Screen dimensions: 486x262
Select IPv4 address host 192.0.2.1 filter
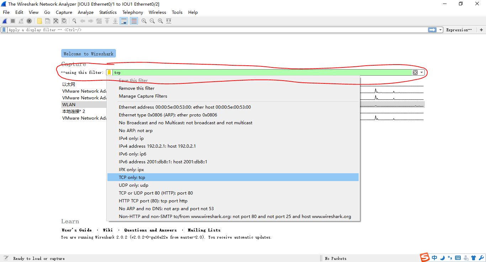click(x=233, y=146)
